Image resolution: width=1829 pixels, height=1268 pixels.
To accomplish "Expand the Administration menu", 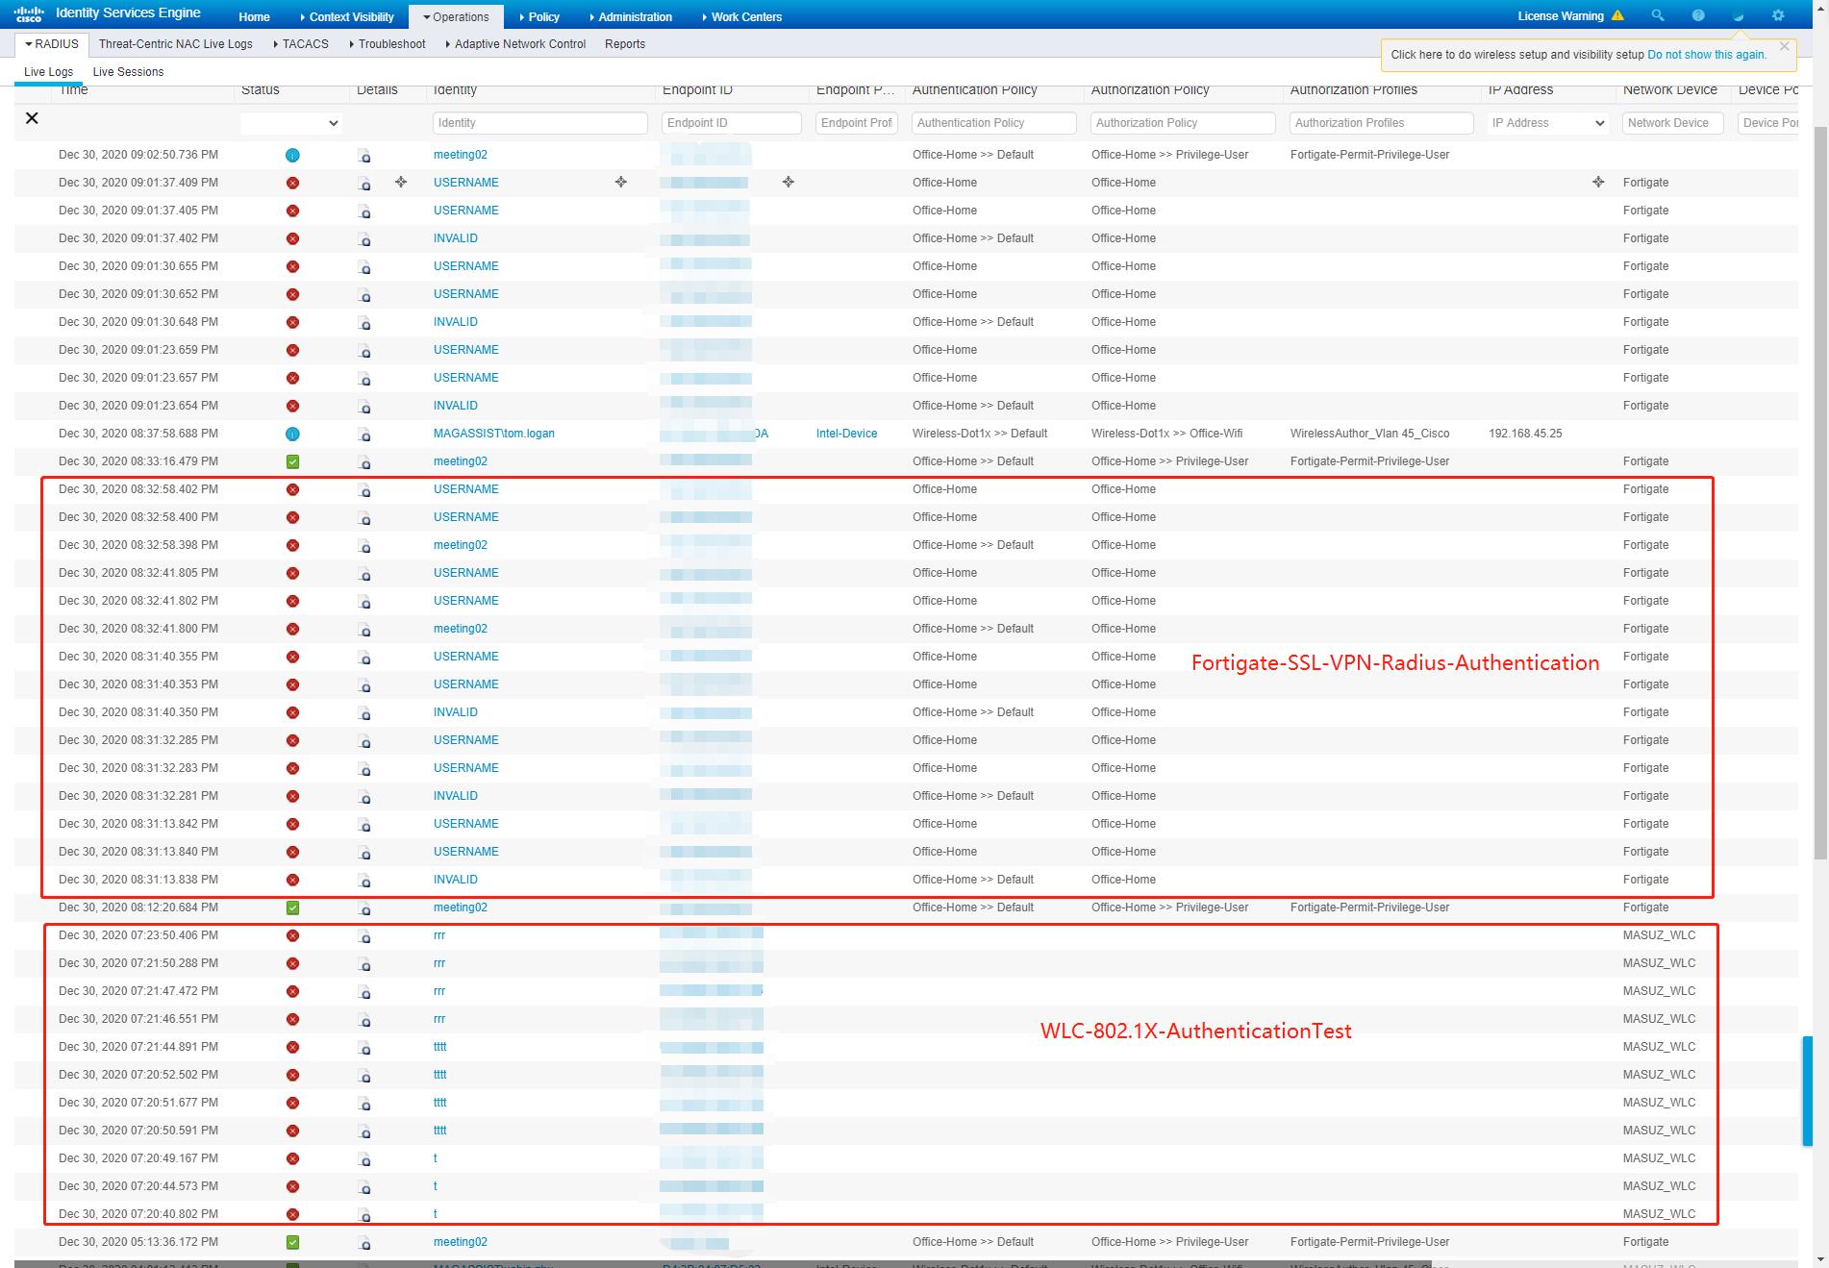I will pyautogui.click(x=630, y=16).
